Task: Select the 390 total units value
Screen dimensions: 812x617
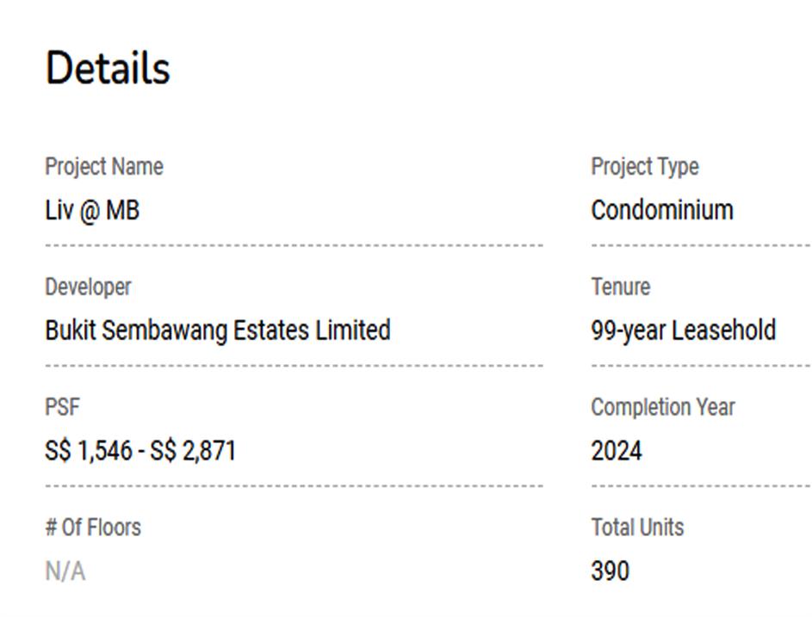Action: tap(610, 571)
